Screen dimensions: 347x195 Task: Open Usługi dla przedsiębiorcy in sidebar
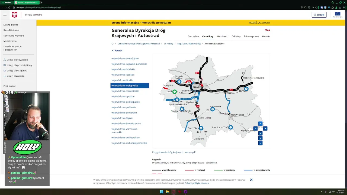pos(20,65)
